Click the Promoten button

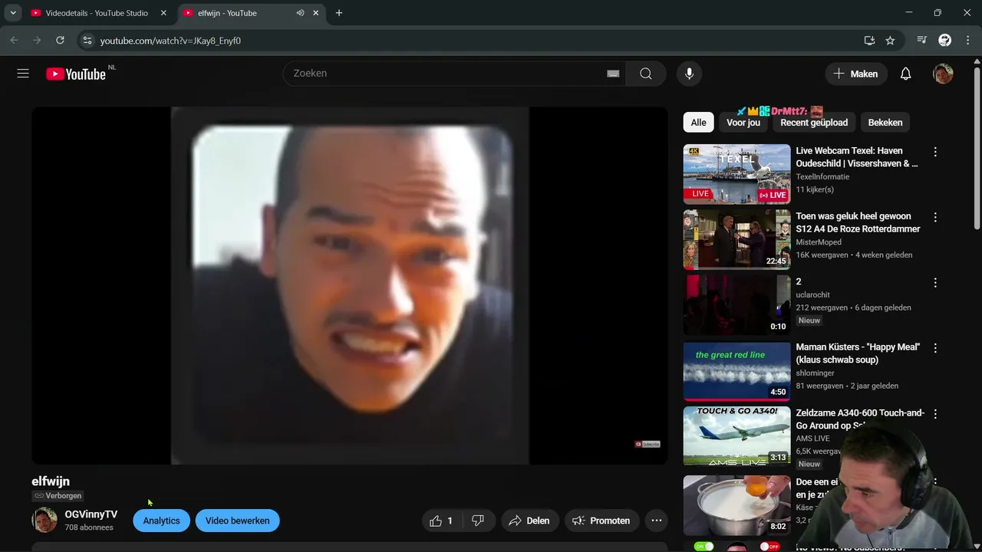click(601, 521)
